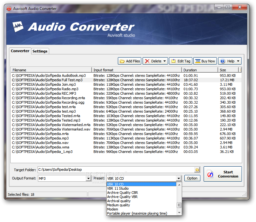Click the blue question mark Help icon
The height and width of the screenshot is (222, 256).
coord(223,61)
